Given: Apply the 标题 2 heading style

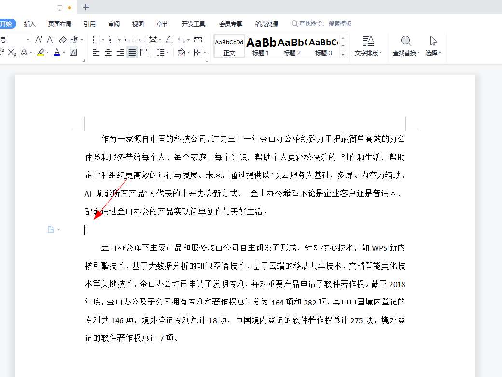Looking at the screenshot, I should [x=293, y=46].
